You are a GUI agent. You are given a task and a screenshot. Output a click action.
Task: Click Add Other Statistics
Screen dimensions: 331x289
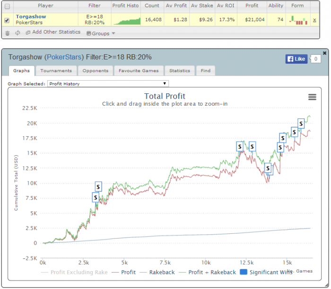[53, 32]
